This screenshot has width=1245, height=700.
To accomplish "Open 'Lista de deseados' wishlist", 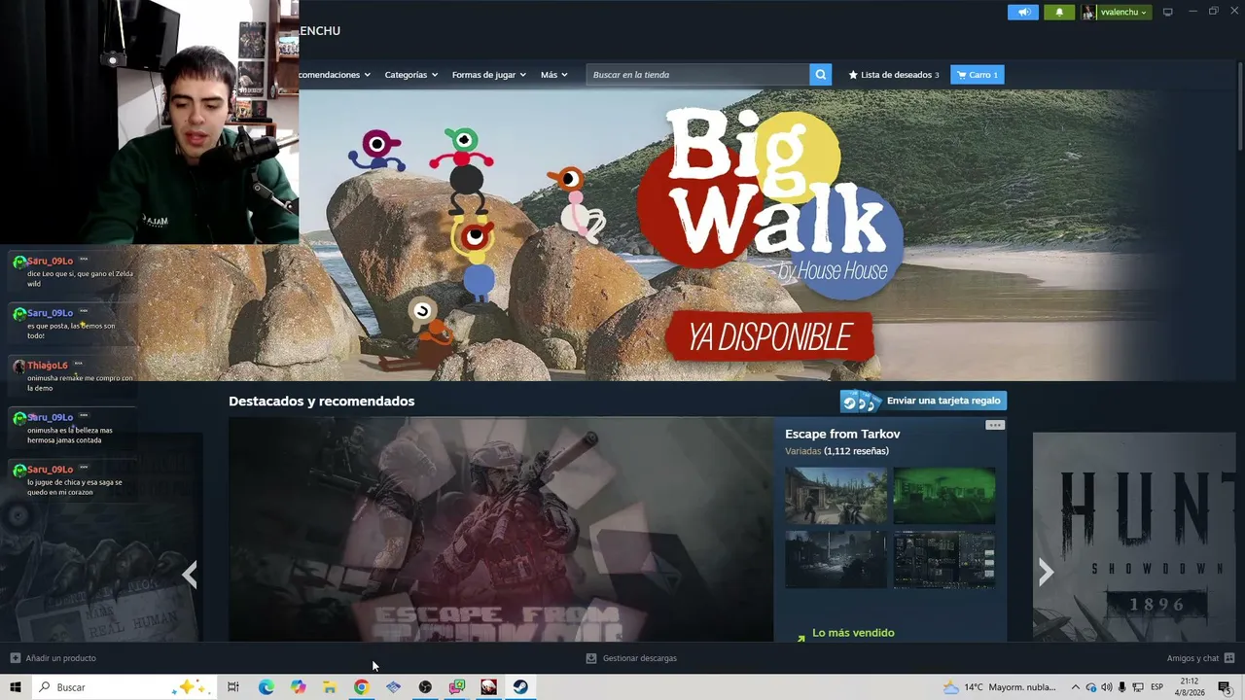I will pos(894,75).
